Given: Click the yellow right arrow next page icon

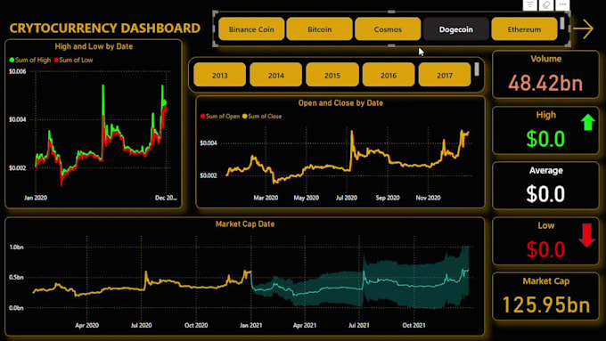Looking at the screenshot, I should point(583,29).
